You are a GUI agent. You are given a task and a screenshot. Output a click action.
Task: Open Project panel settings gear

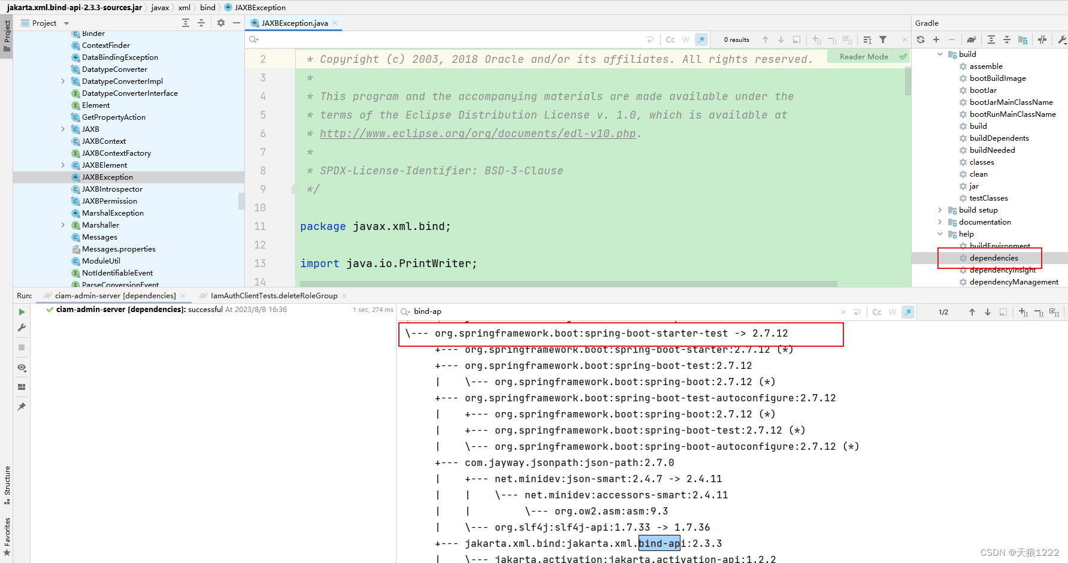tap(220, 23)
